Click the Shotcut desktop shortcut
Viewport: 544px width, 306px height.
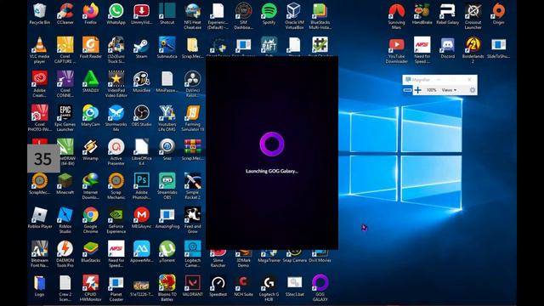[x=167, y=14]
